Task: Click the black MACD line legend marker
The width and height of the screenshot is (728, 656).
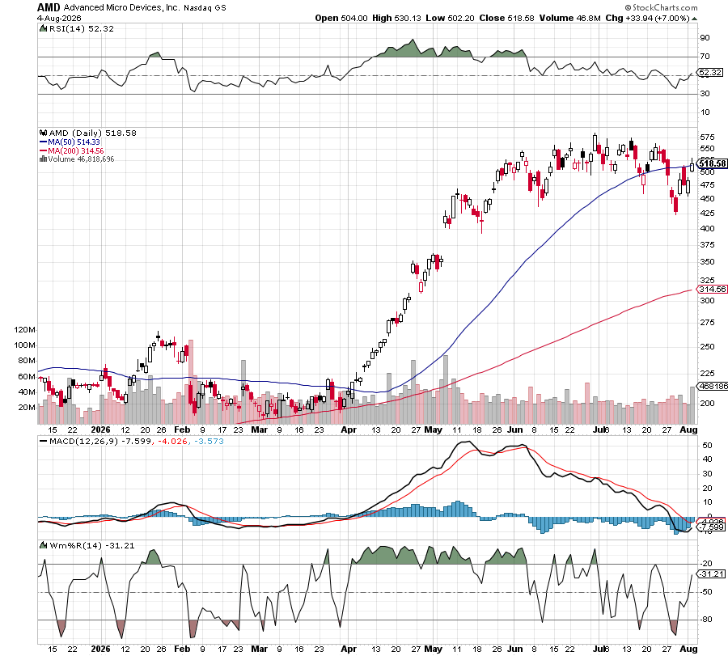Action: pos(44,441)
